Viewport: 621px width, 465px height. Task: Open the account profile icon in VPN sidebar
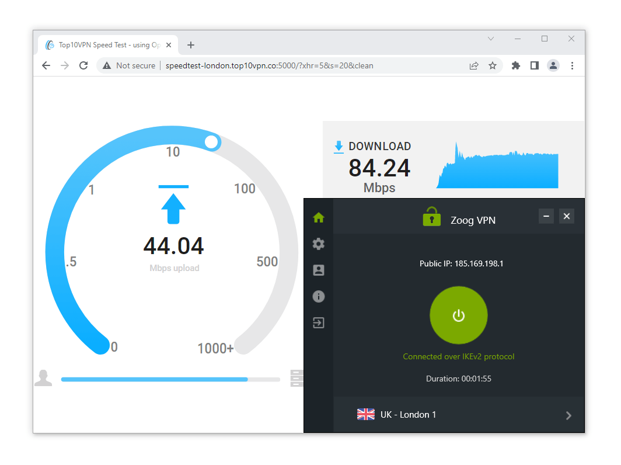click(x=318, y=270)
